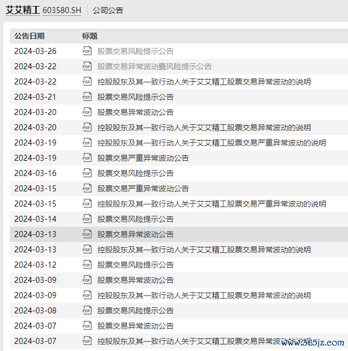Open 2024-03-12 股票交易风险提示公告 title
The image size is (348, 351).
click(x=135, y=265)
